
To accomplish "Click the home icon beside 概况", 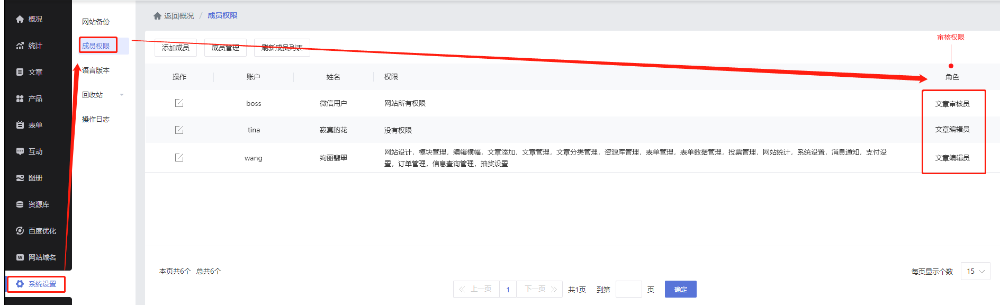I will click(x=20, y=19).
